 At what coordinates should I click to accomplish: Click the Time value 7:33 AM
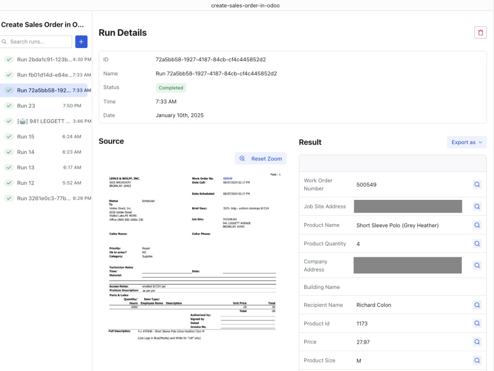(166, 101)
